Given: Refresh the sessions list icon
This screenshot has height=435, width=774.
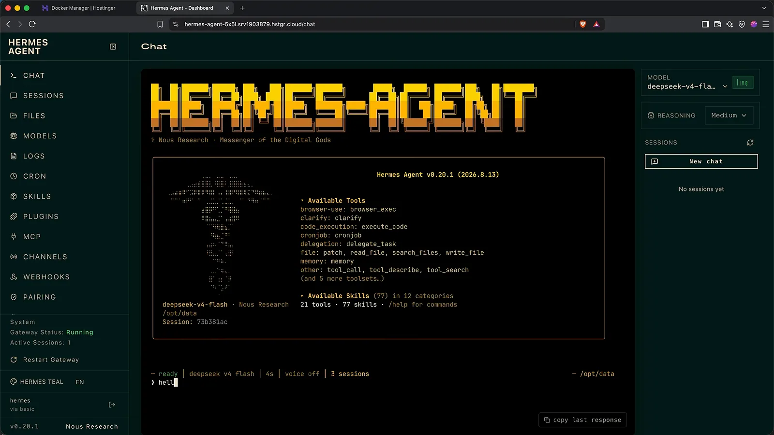Looking at the screenshot, I should coord(750,143).
